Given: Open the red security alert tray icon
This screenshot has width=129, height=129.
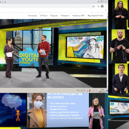Looking at the screenshot, I should 90,91.
